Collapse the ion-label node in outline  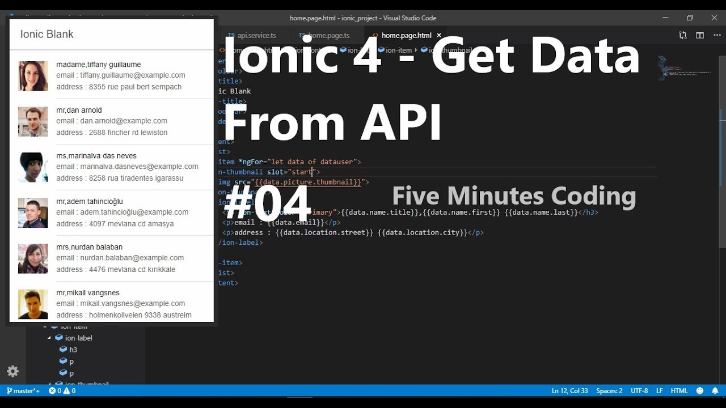pos(49,338)
